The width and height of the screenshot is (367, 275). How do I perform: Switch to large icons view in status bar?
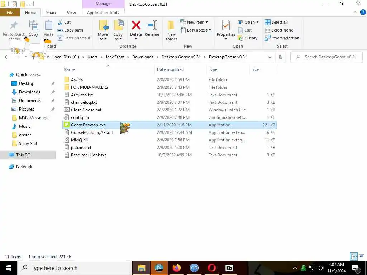pyautogui.click(x=362, y=256)
